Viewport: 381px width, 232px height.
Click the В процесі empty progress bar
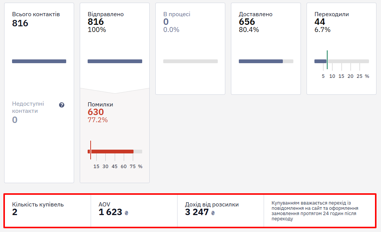(x=190, y=61)
